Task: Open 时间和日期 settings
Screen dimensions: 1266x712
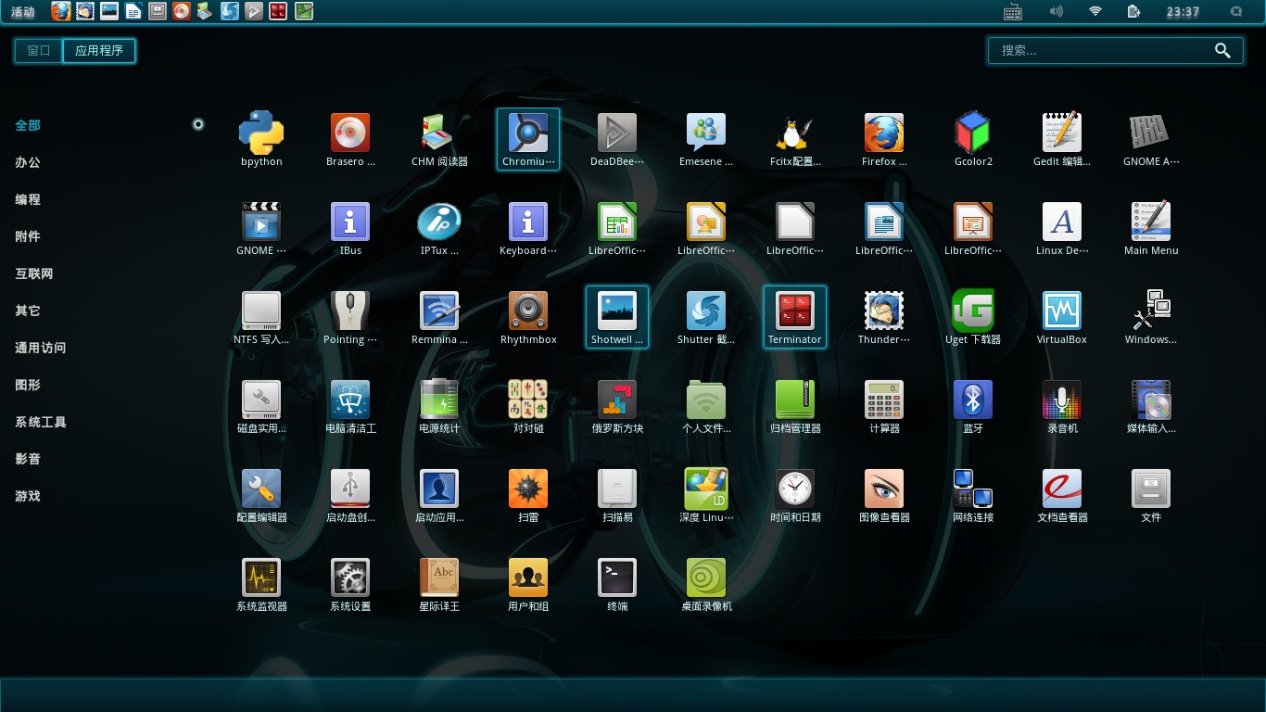Action: [x=795, y=496]
